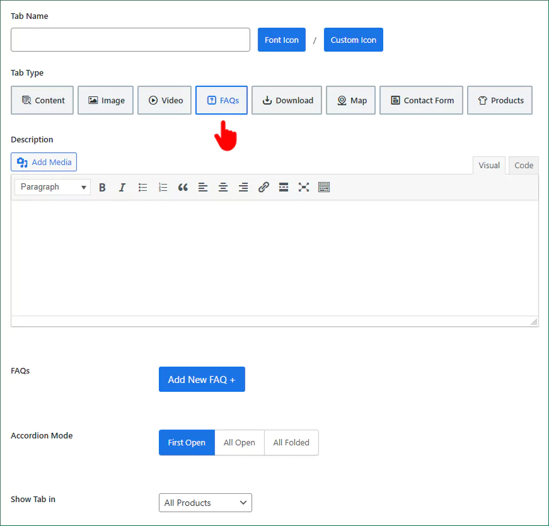Click inside the description text area
This screenshot has height=526, width=549.
coord(275,258)
